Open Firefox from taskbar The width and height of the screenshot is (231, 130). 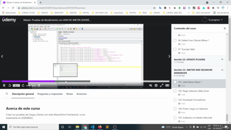coord(100,127)
